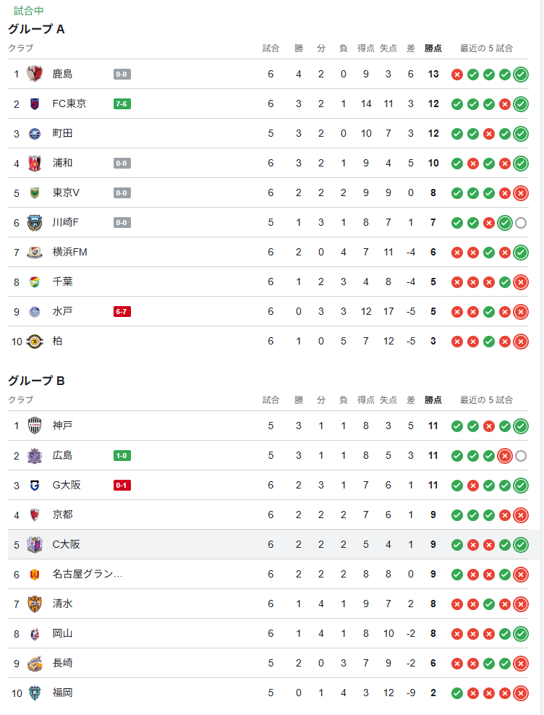This screenshot has height=715, width=544.
Task: Click the G大阪 club crest icon
Action: [35, 485]
